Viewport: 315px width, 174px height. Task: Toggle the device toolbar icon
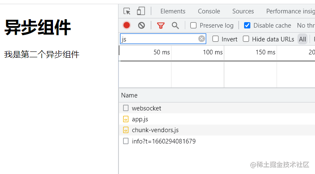141,11
